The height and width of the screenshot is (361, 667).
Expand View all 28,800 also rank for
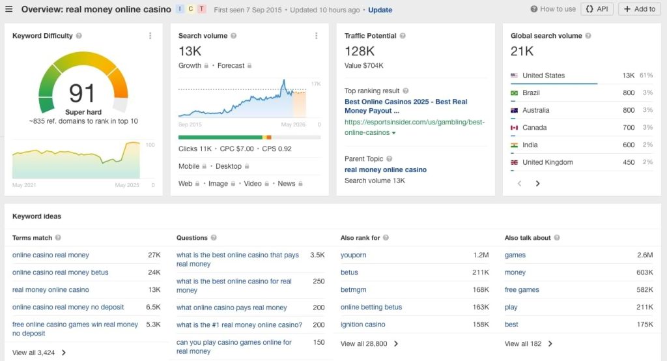click(369, 343)
